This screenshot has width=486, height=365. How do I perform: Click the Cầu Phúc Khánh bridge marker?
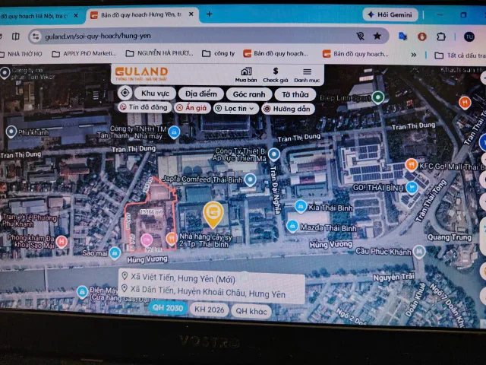pyautogui.click(x=418, y=252)
